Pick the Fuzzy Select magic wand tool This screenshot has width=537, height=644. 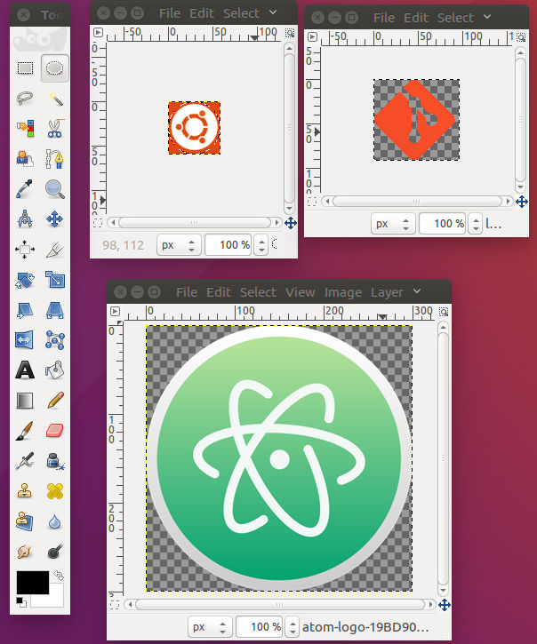55,99
